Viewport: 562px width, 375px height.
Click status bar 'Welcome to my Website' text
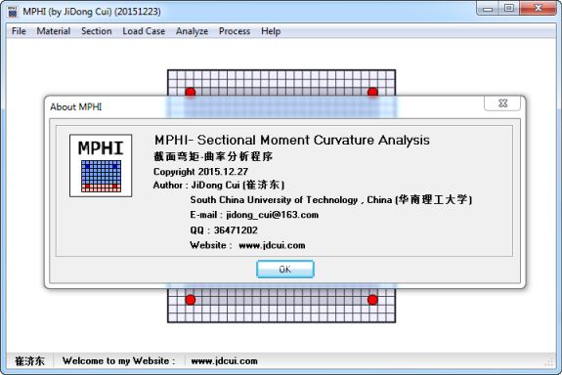[118, 361]
